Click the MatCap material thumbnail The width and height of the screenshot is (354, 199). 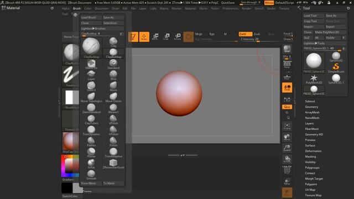tap(71, 142)
